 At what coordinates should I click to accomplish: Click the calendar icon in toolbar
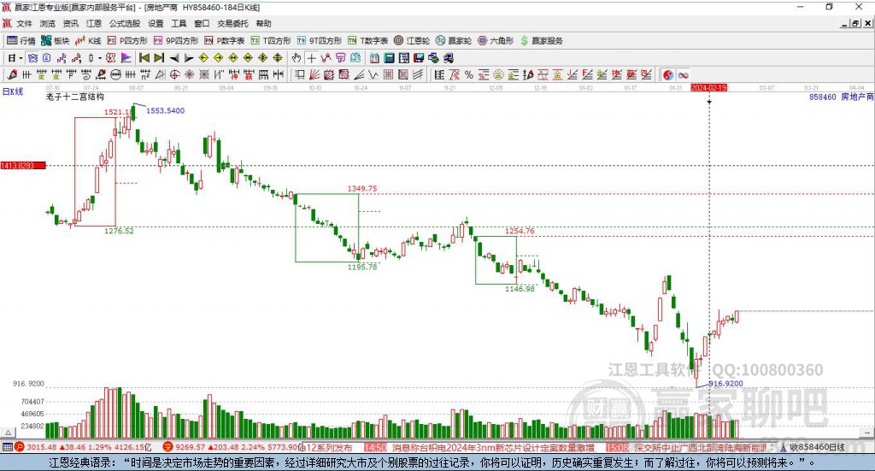tap(374, 58)
